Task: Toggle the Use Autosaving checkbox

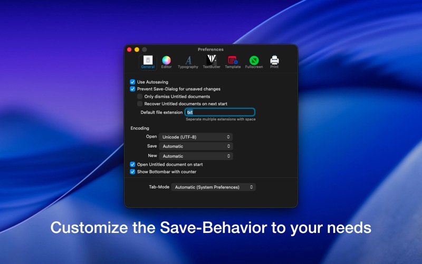Action: (132, 82)
